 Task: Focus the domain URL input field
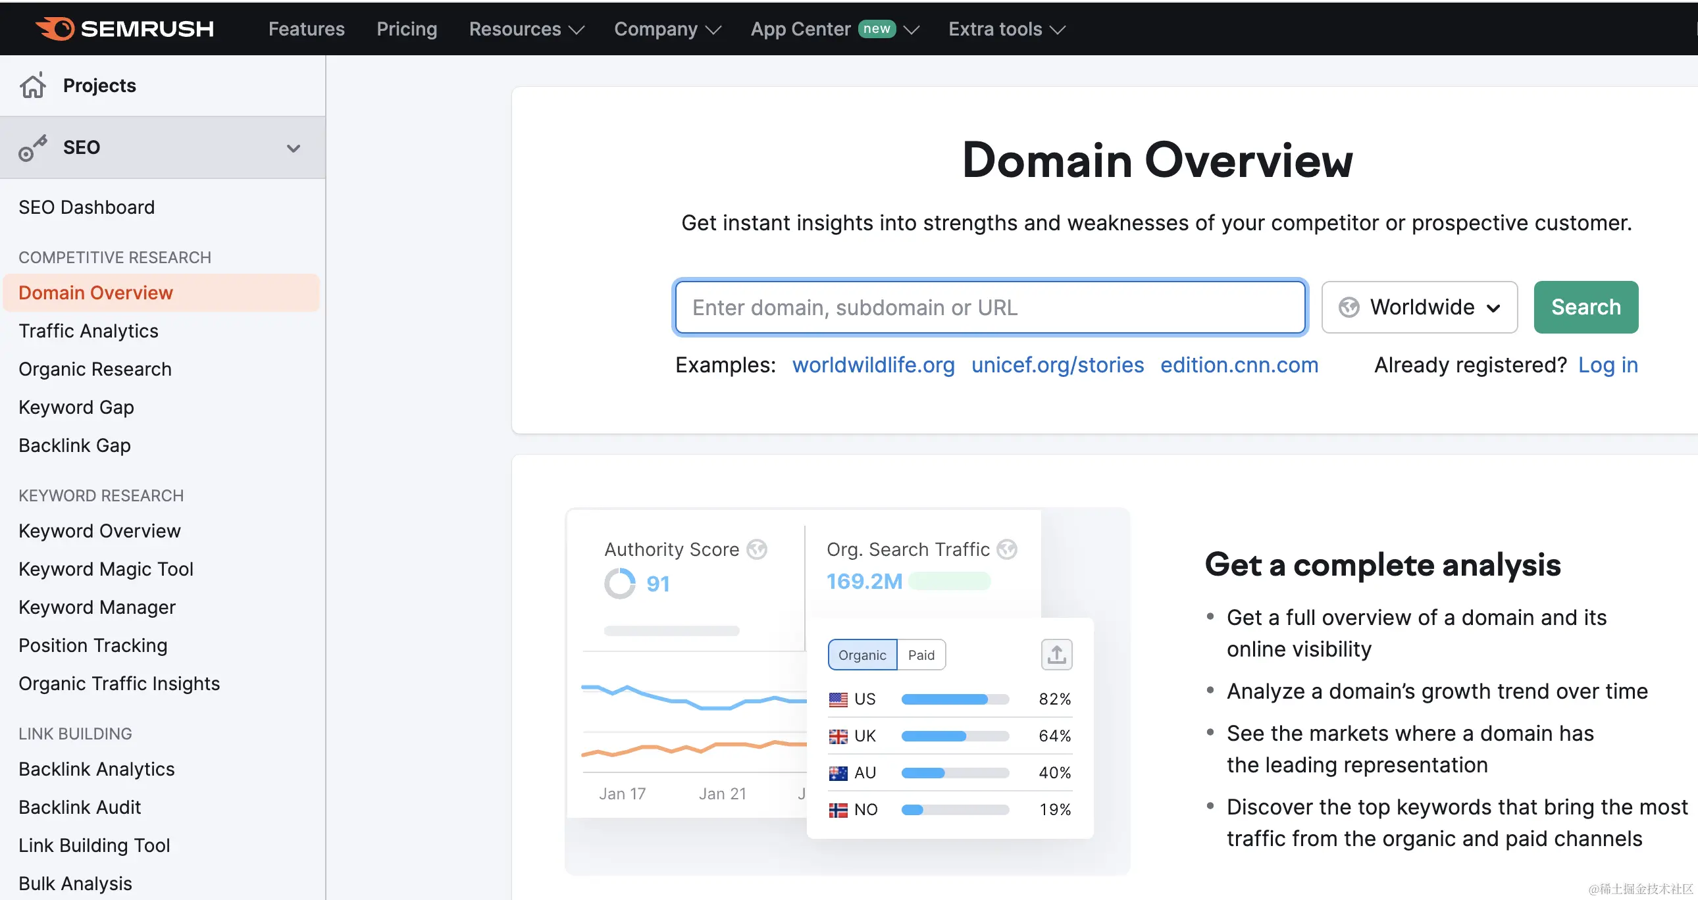coord(989,308)
